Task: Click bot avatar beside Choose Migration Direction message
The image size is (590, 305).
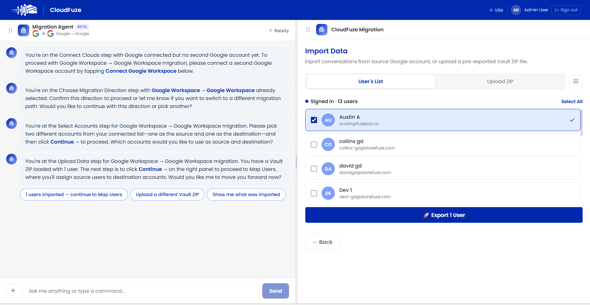Action: (x=11, y=88)
